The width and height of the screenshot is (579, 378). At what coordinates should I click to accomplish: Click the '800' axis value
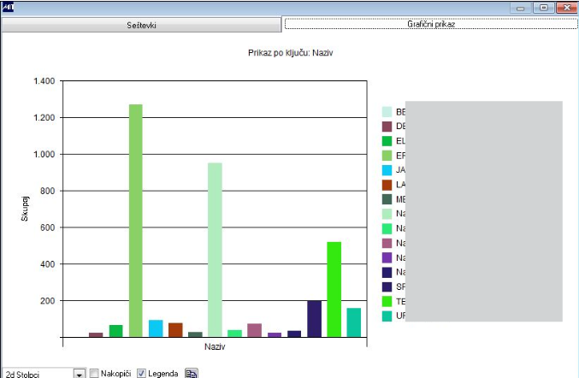tap(48, 191)
